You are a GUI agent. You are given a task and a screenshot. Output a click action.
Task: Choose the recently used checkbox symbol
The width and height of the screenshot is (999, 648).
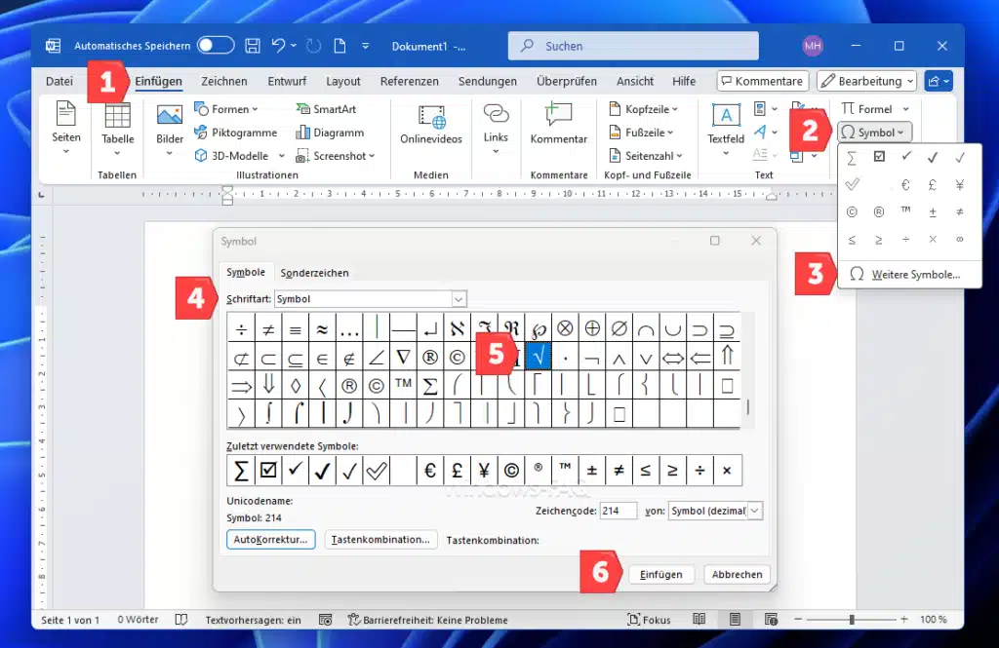pos(268,470)
